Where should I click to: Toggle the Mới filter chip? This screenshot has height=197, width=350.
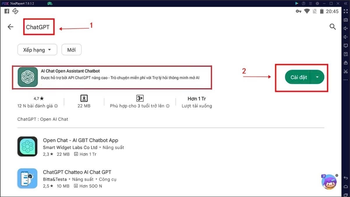pyautogui.click(x=71, y=50)
